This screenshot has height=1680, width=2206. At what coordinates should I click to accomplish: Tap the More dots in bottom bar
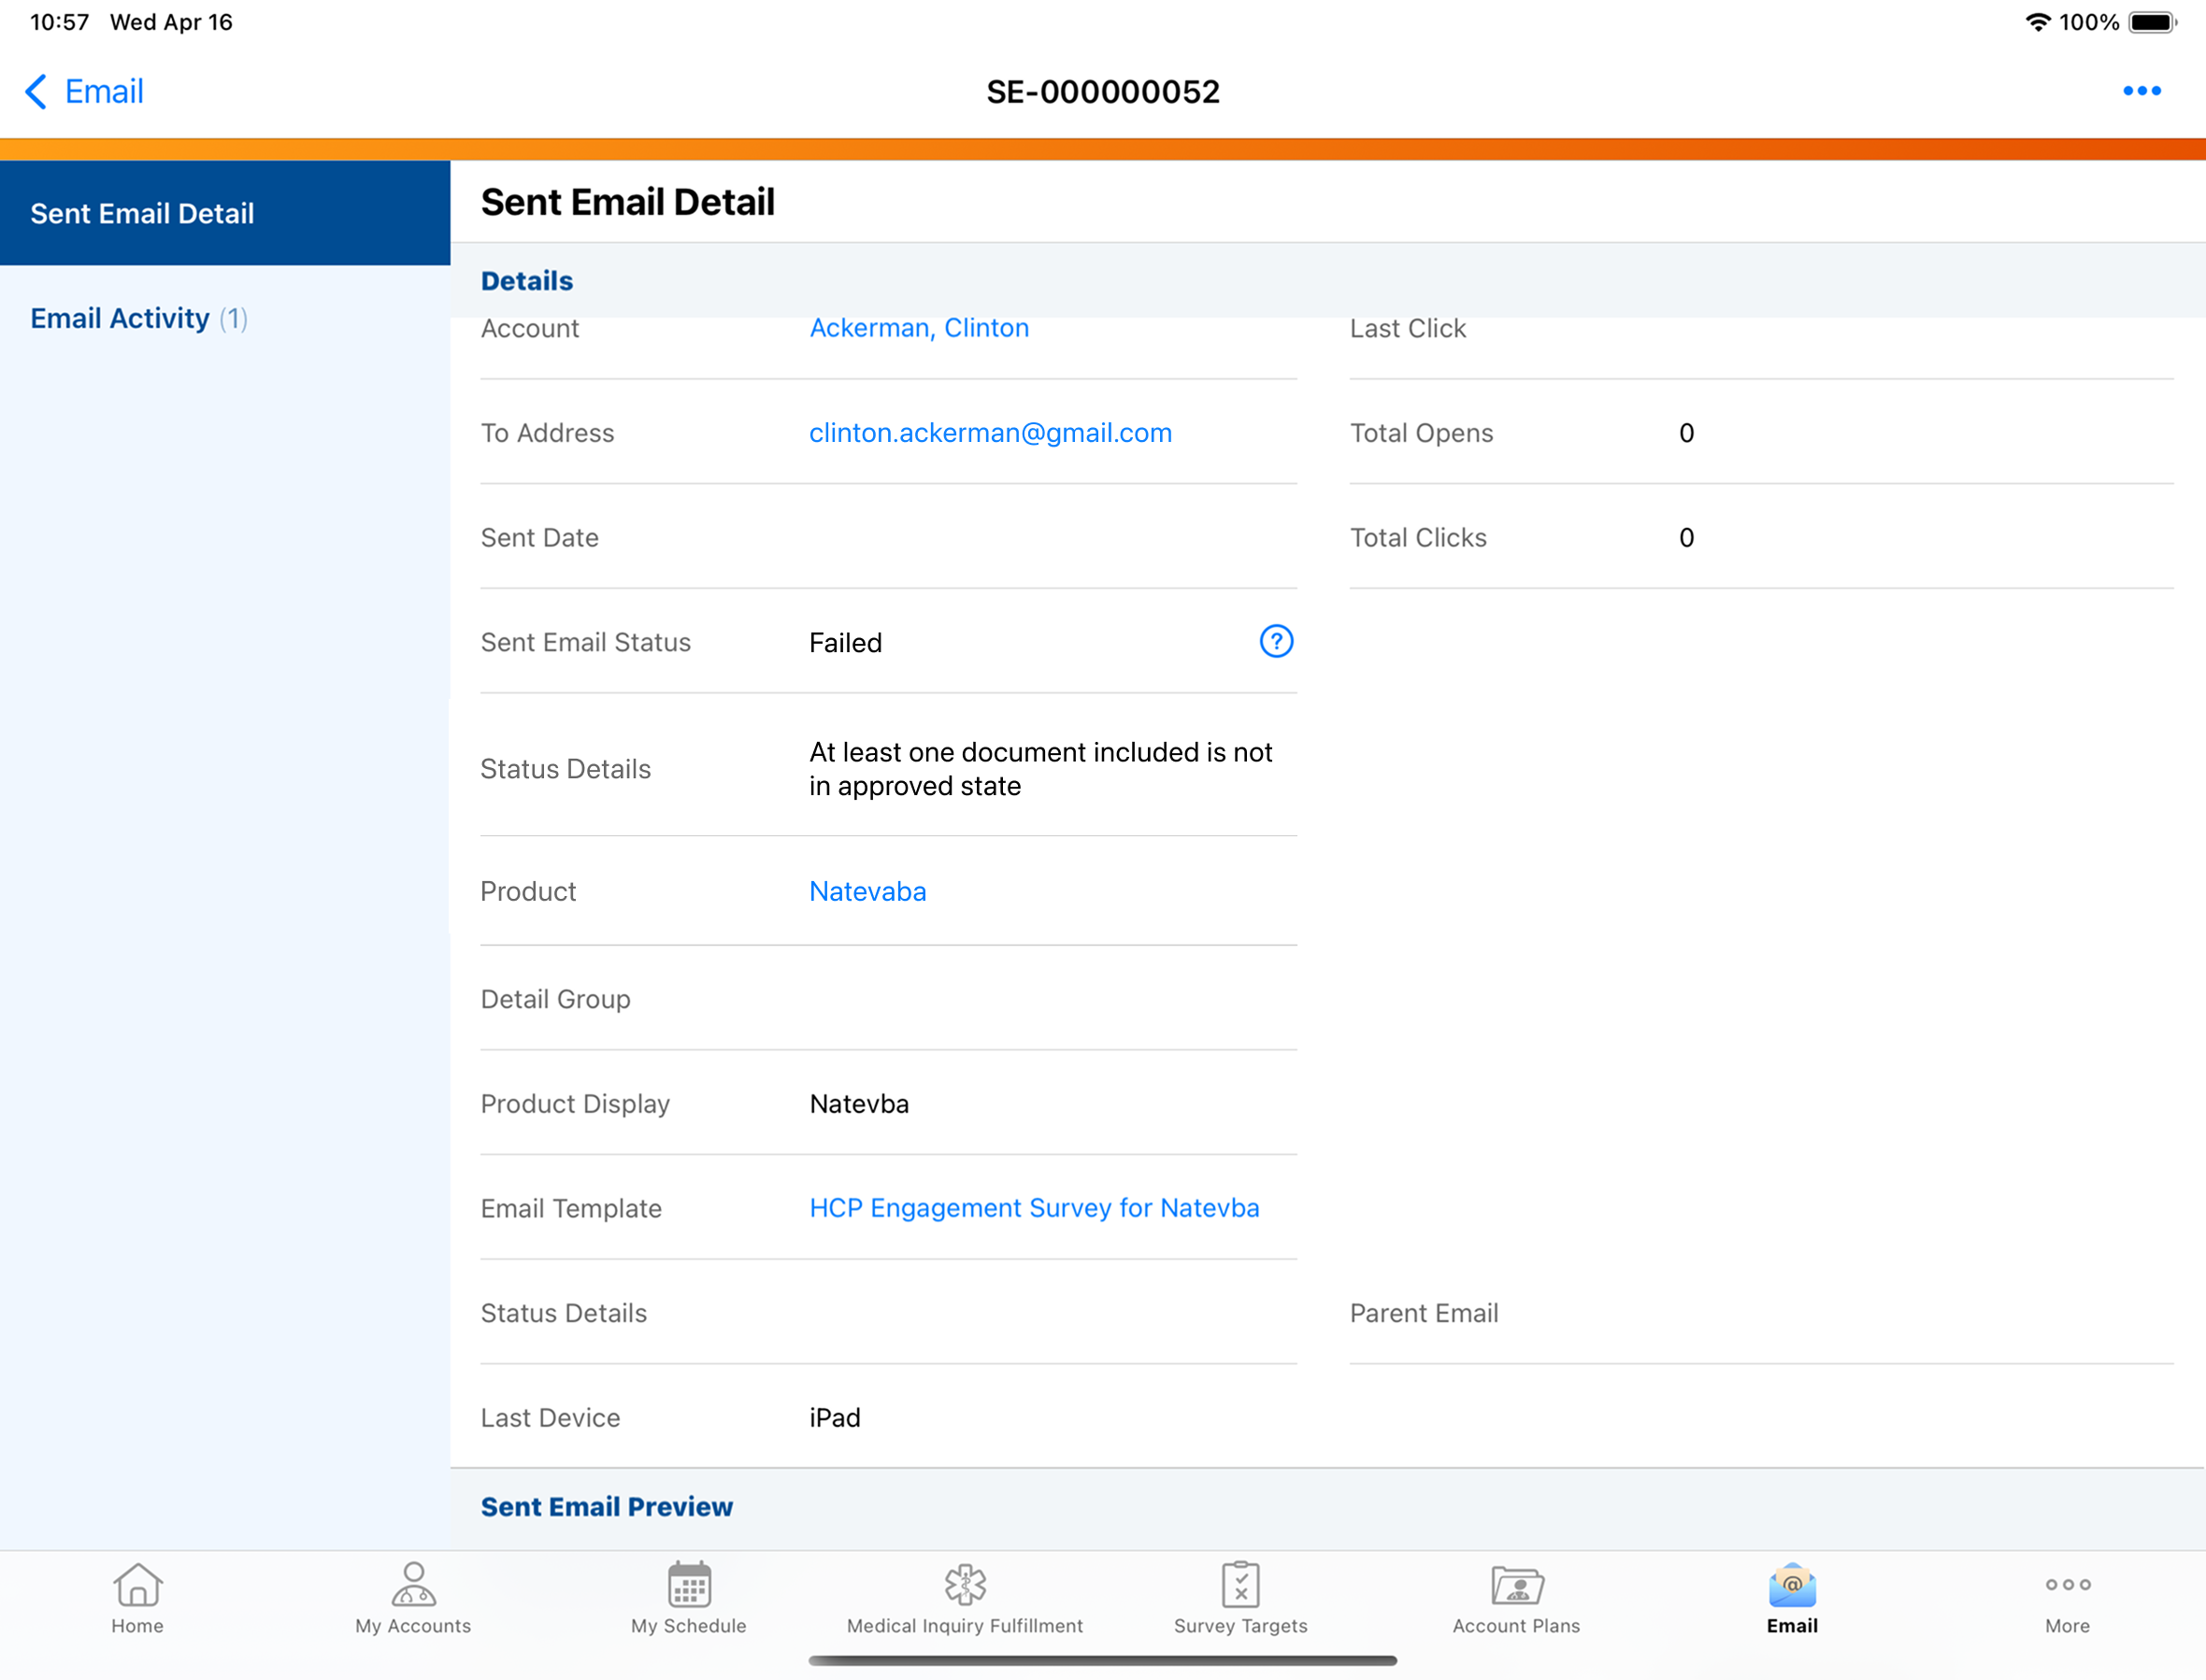point(2067,1586)
